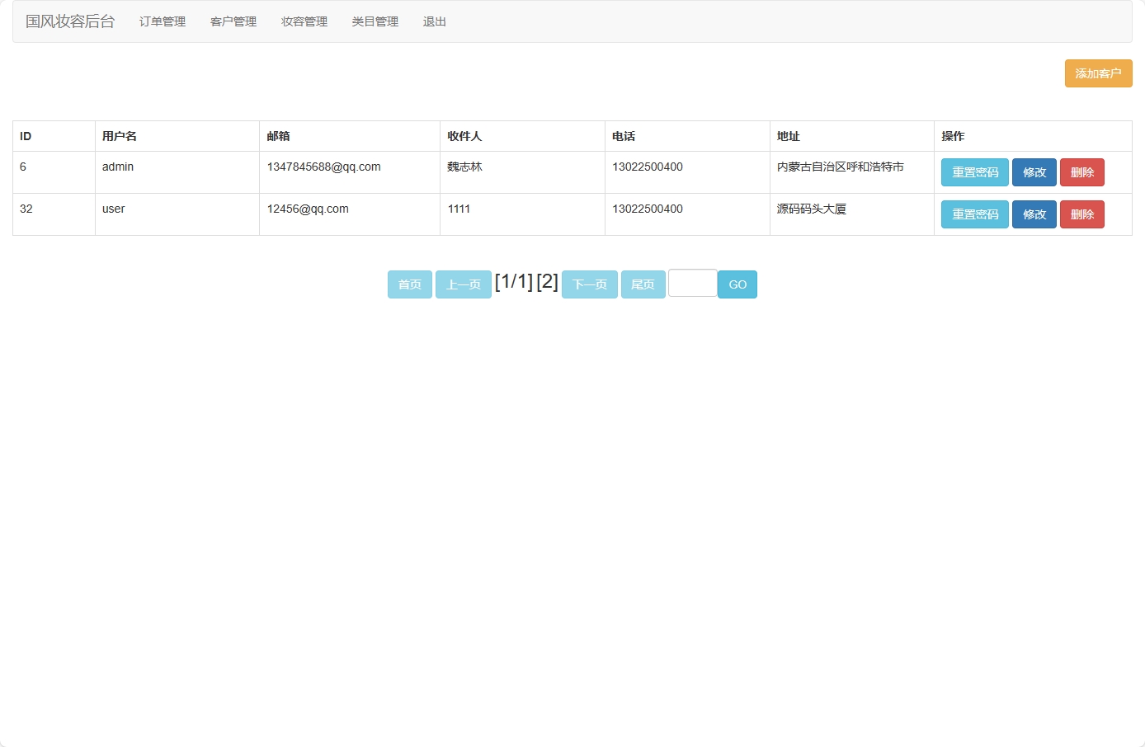Click 修改 for the admin row
This screenshot has height=747, width=1145.
click(1034, 172)
